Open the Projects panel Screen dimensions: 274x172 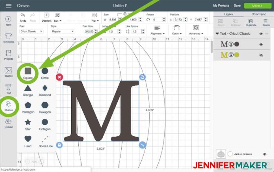[8, 55]
